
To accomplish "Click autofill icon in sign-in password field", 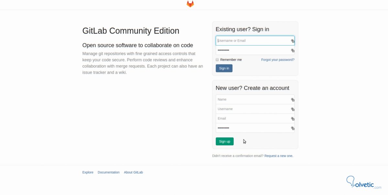I will click(x=292, y=50).
